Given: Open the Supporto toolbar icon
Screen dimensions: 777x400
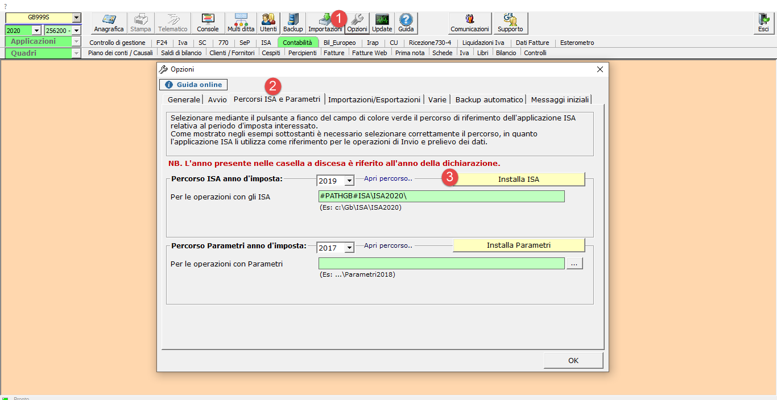Looking at the screenshot, I should [510, 23].
